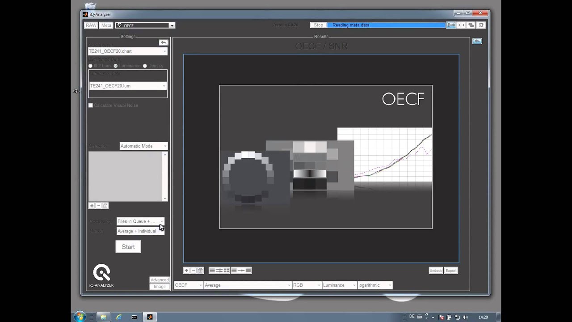Image resolution: width=572 pixels, height=322 pixels.
Task: Click the back arrow in the Settings panel
Action: tap(164, 42)
